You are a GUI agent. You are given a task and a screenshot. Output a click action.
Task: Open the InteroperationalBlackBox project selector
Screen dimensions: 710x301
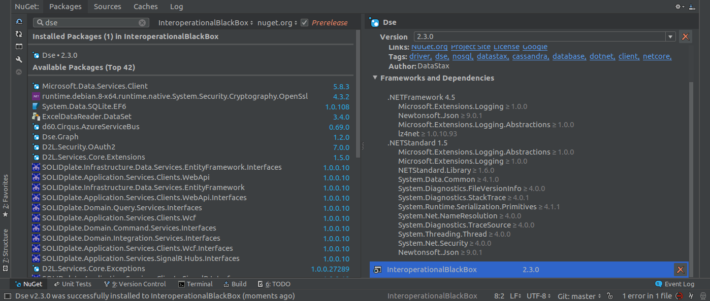[205, 22]
